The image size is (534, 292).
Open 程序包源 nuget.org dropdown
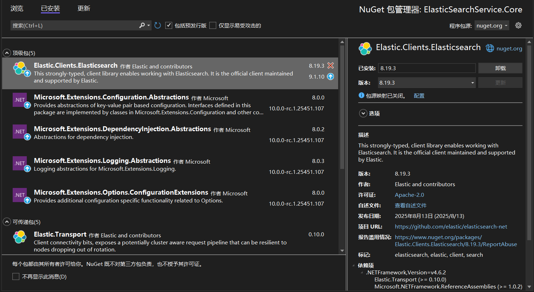coord(492,25)
